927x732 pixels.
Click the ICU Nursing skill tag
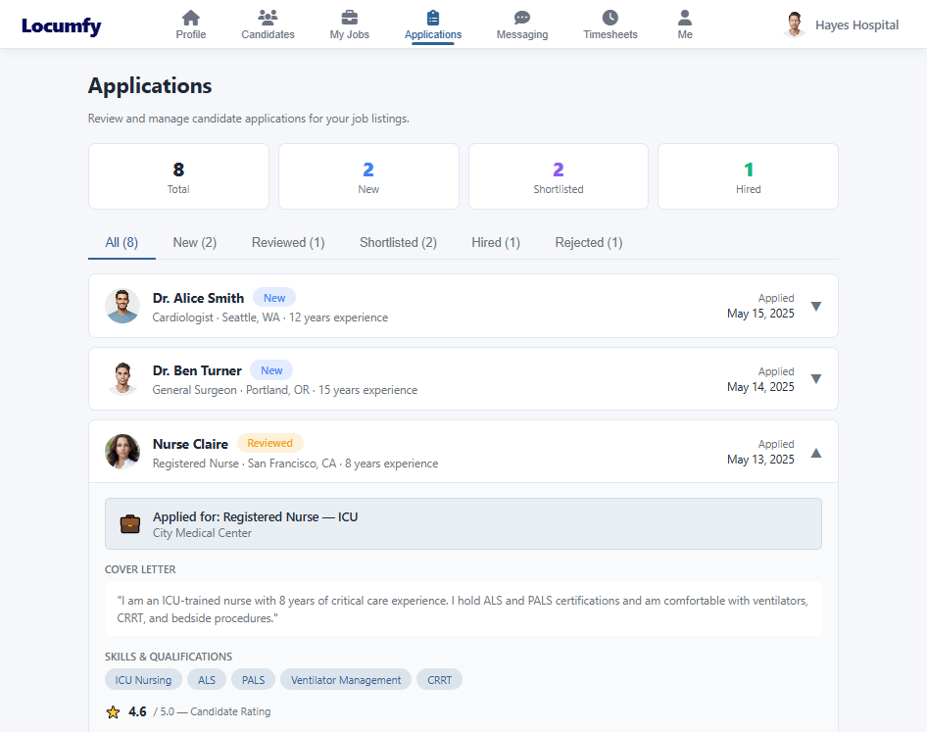(143, 680)
